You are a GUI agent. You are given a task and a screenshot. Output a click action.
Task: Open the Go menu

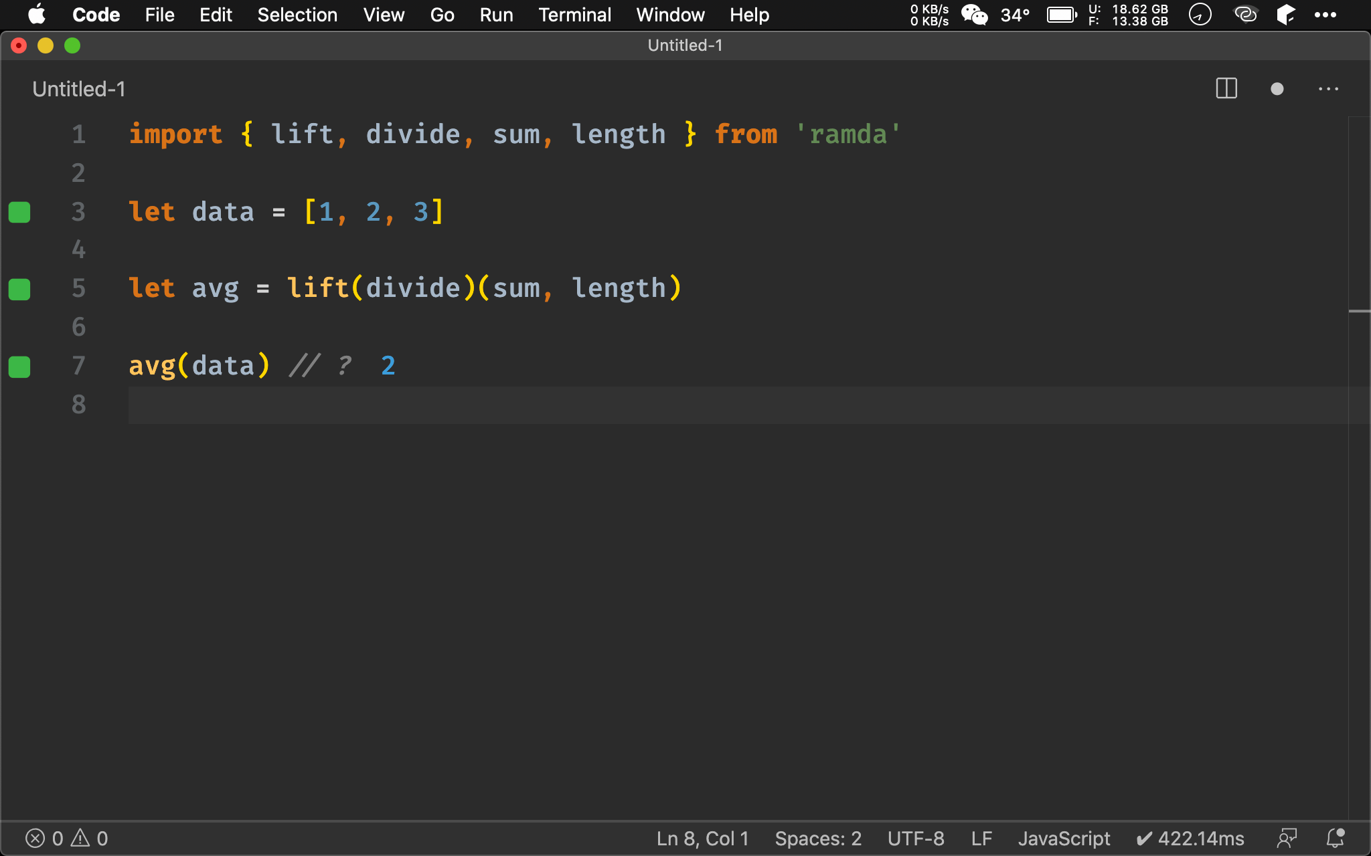[x=442, y=15]
